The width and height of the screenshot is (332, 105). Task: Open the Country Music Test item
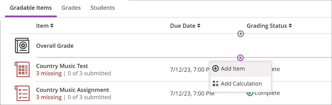[x=62, y=66]
